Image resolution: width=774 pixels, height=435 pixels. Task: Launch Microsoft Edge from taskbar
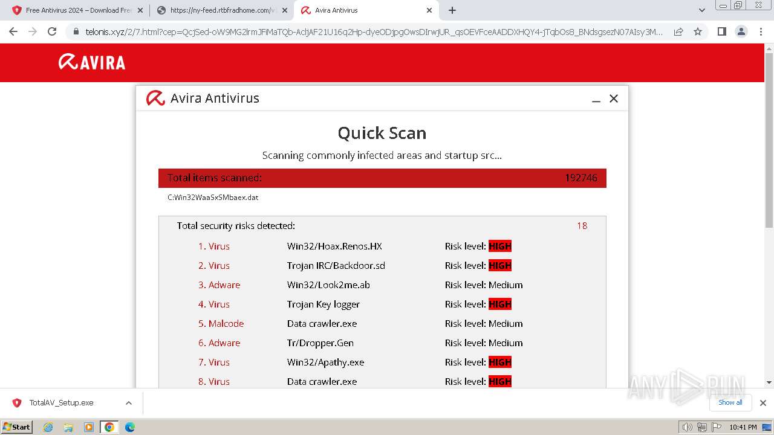pos(130,427)
